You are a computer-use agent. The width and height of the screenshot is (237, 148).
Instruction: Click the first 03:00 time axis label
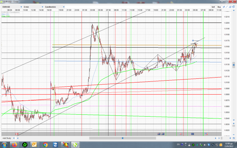pos(93,10)
